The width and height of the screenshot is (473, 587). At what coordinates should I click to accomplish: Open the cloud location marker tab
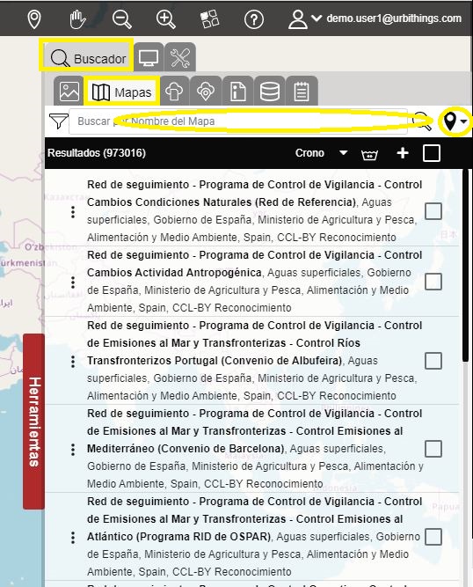tap(206, 92)
